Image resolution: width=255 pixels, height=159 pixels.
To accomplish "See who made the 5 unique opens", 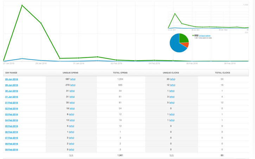I will 71,126.
